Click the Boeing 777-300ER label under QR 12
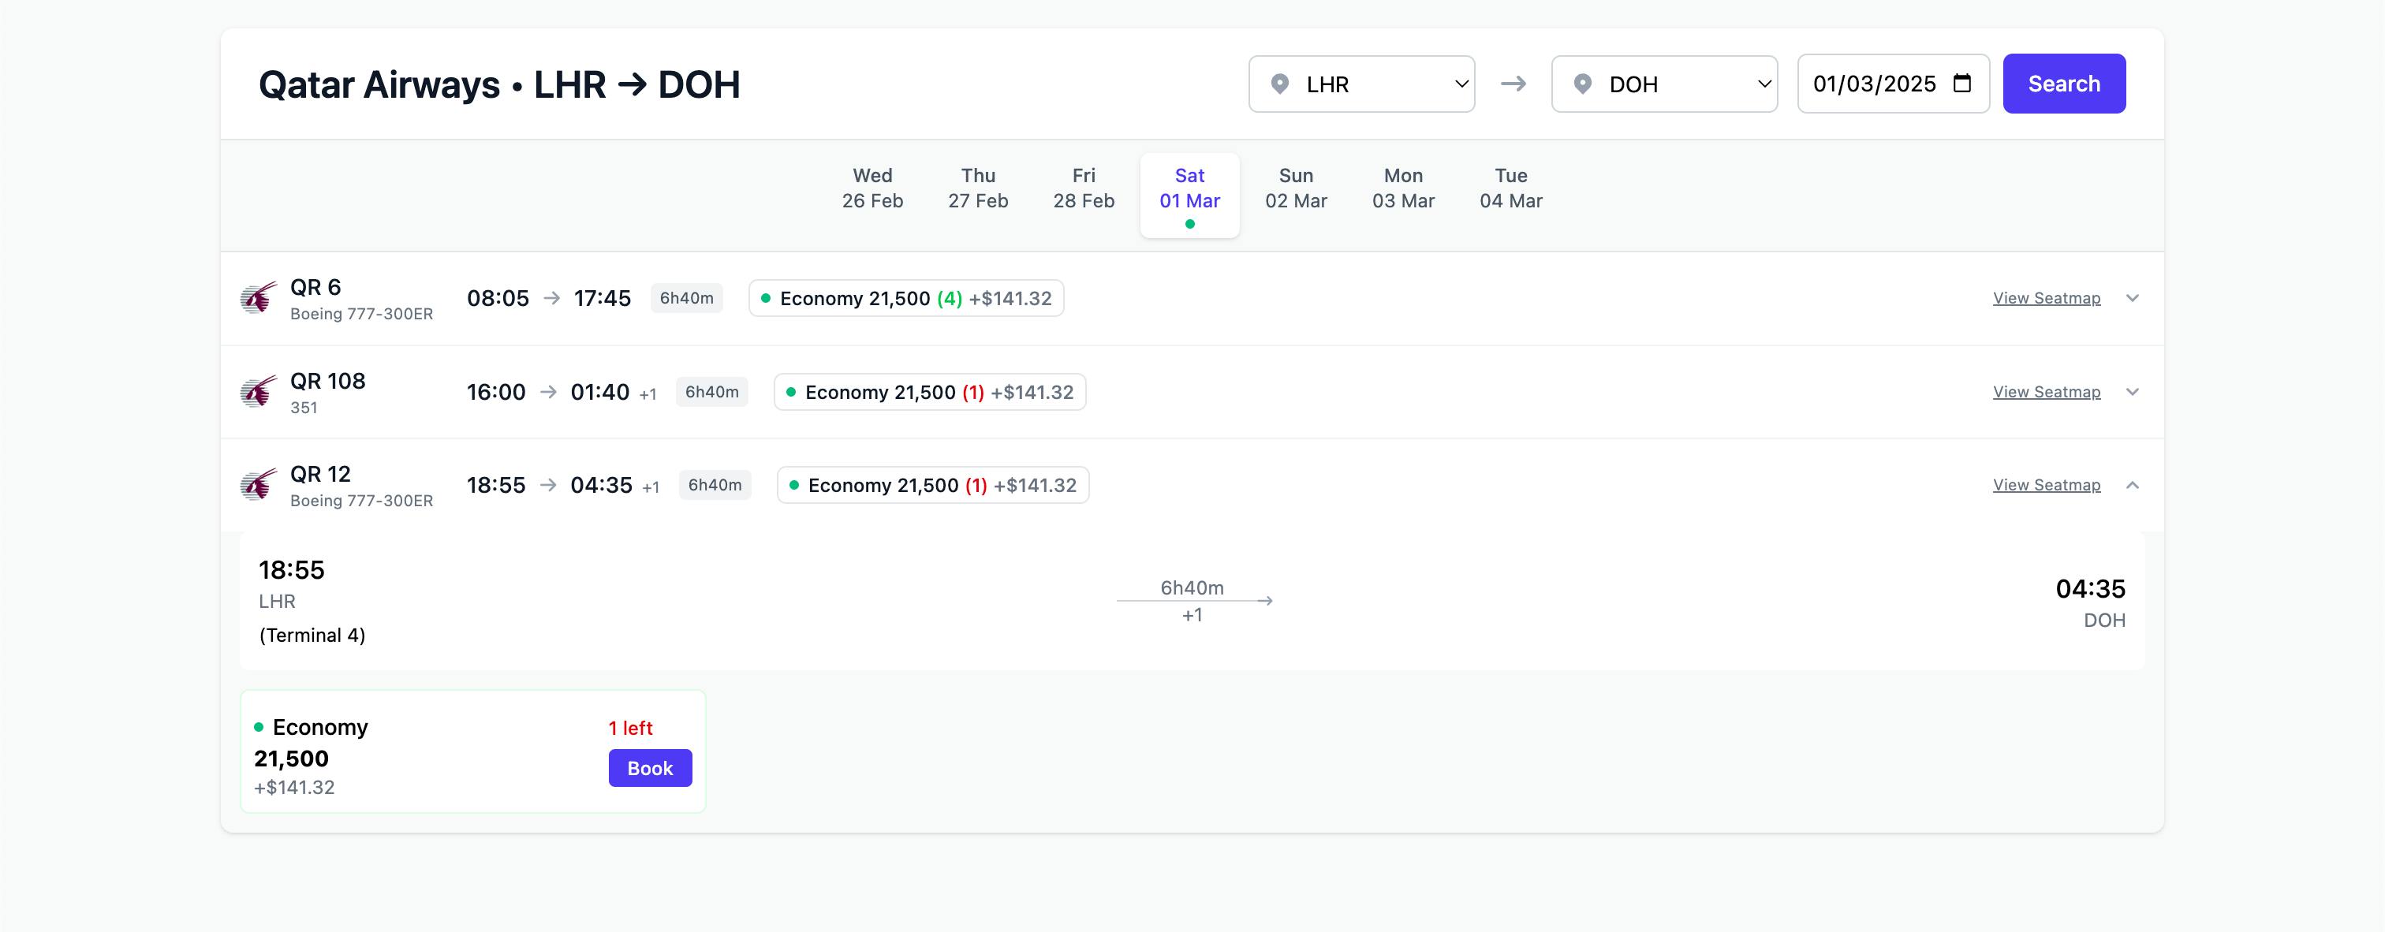2385x932 pixels. (361, 501)
